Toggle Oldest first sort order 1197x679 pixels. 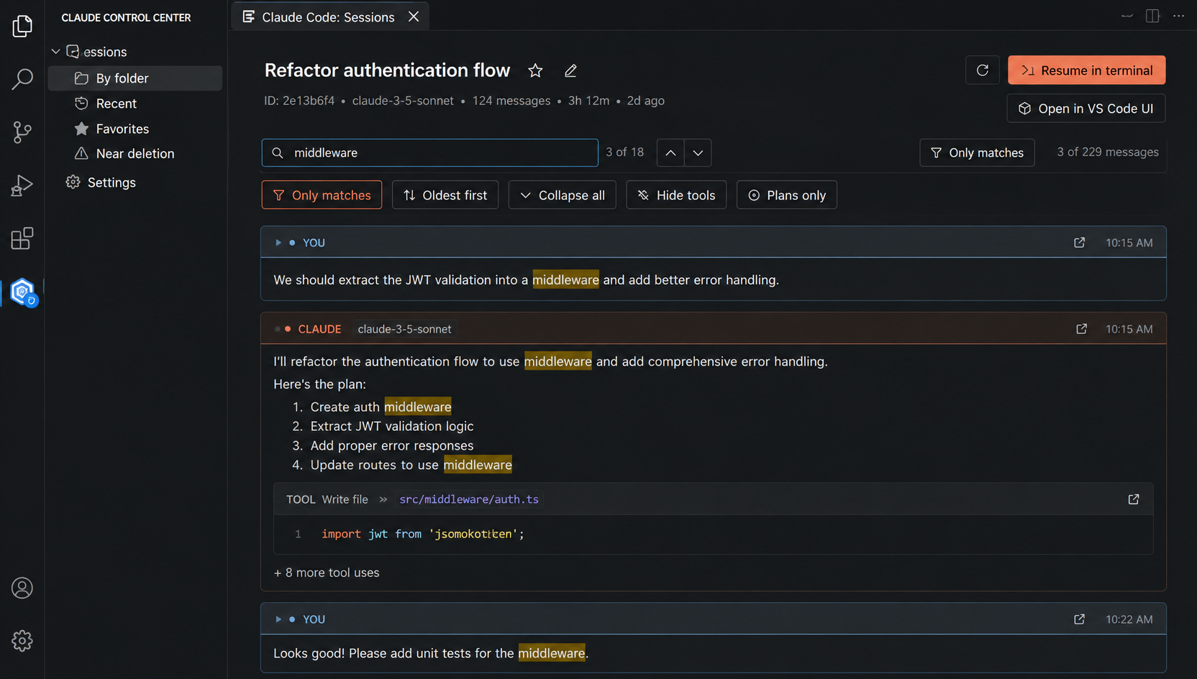[445, 195]
